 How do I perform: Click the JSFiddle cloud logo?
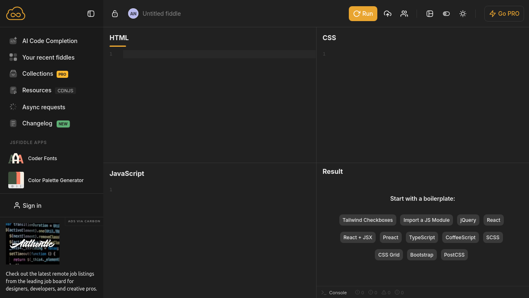pyautogui.click(x=16, y=13)
